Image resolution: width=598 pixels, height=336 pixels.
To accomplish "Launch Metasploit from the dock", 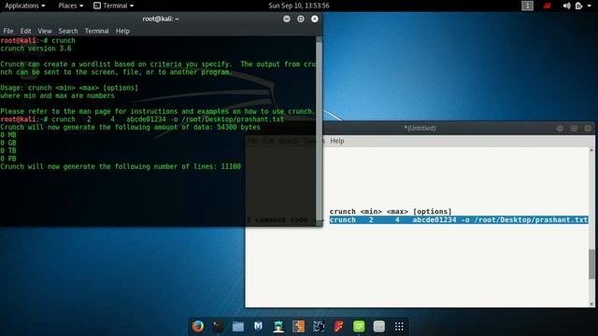I will 258,327.
